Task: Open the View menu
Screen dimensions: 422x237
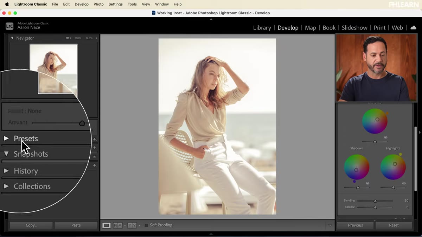Action: (146, 4)
